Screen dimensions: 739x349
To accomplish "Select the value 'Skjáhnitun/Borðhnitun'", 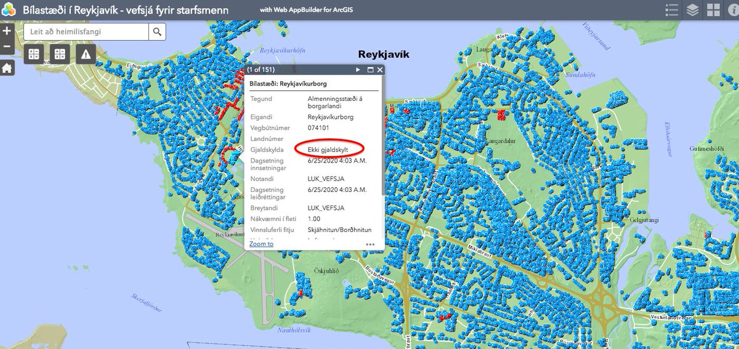I will pos(339,230).
